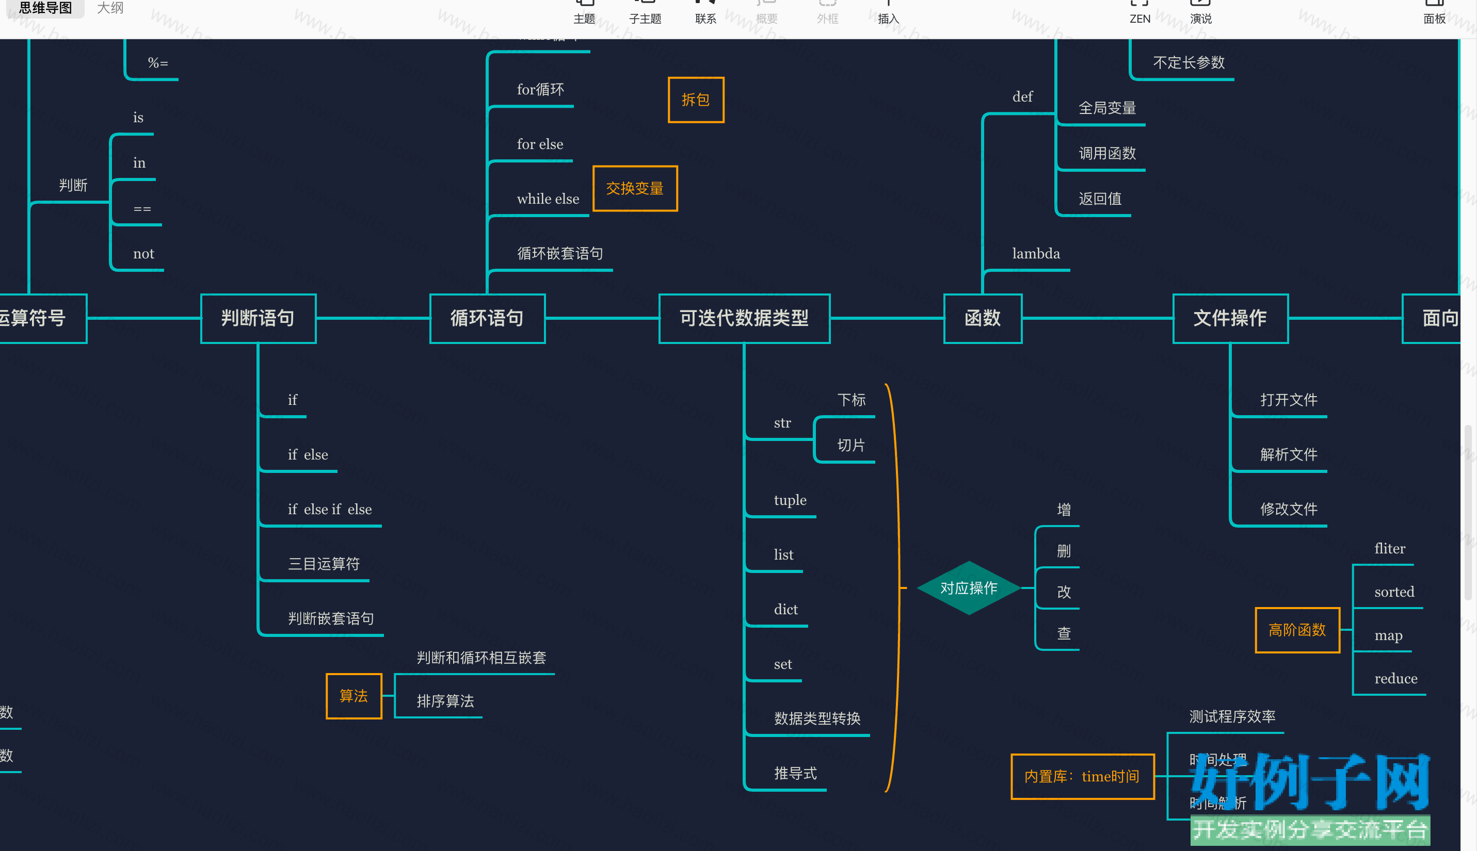This screenshot has width=1477, height=851.
Task: Switch to ZEN mode
Action: [x=1139, y=13]
